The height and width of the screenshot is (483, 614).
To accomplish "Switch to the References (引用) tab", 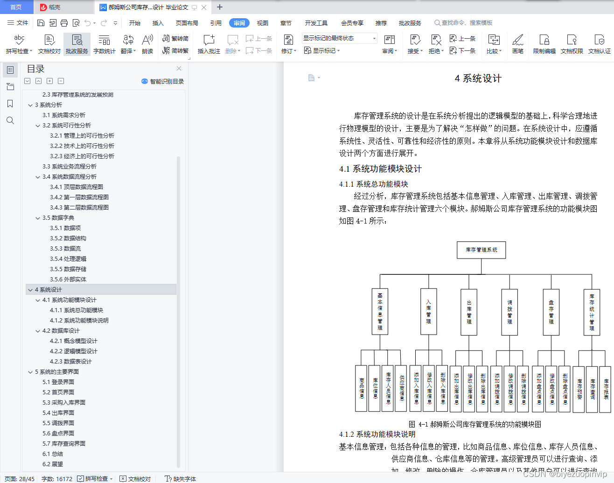I will point(216,23).
